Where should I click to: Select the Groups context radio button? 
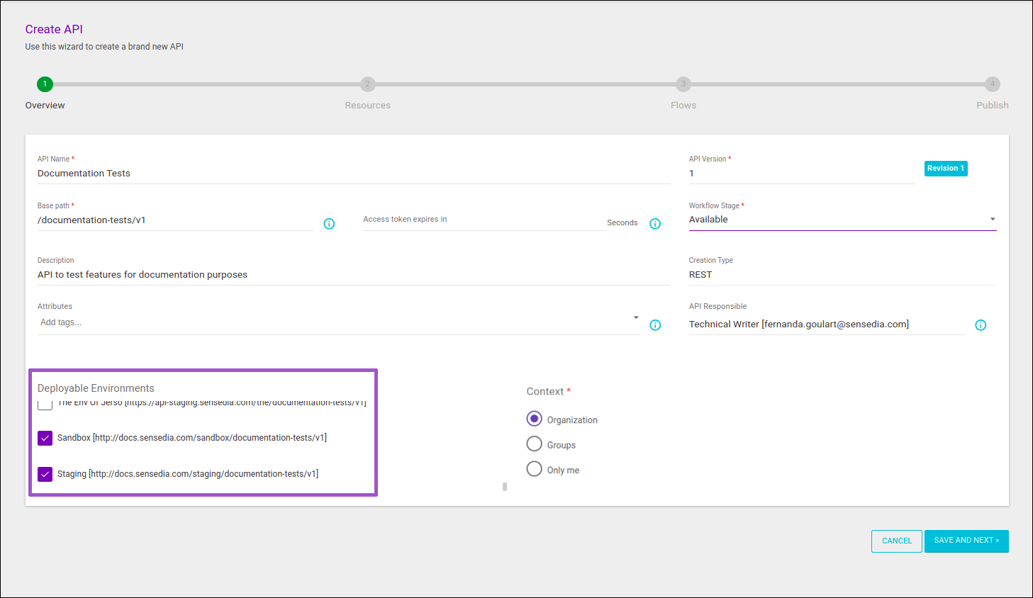coord(534,444)
